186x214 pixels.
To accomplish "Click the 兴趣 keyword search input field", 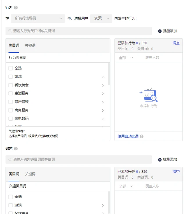I will [x=81, y=159].
